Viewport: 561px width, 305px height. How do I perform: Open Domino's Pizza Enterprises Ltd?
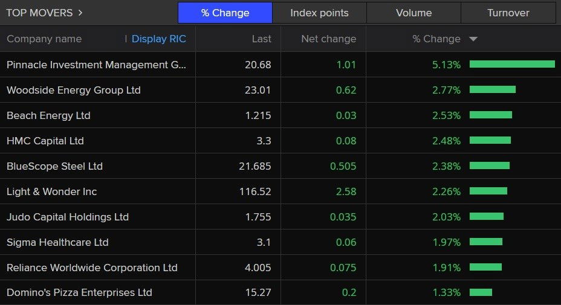coord(79,292)
